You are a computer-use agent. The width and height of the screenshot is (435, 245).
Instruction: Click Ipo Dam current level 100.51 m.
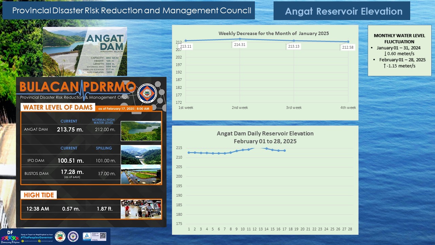70,160
